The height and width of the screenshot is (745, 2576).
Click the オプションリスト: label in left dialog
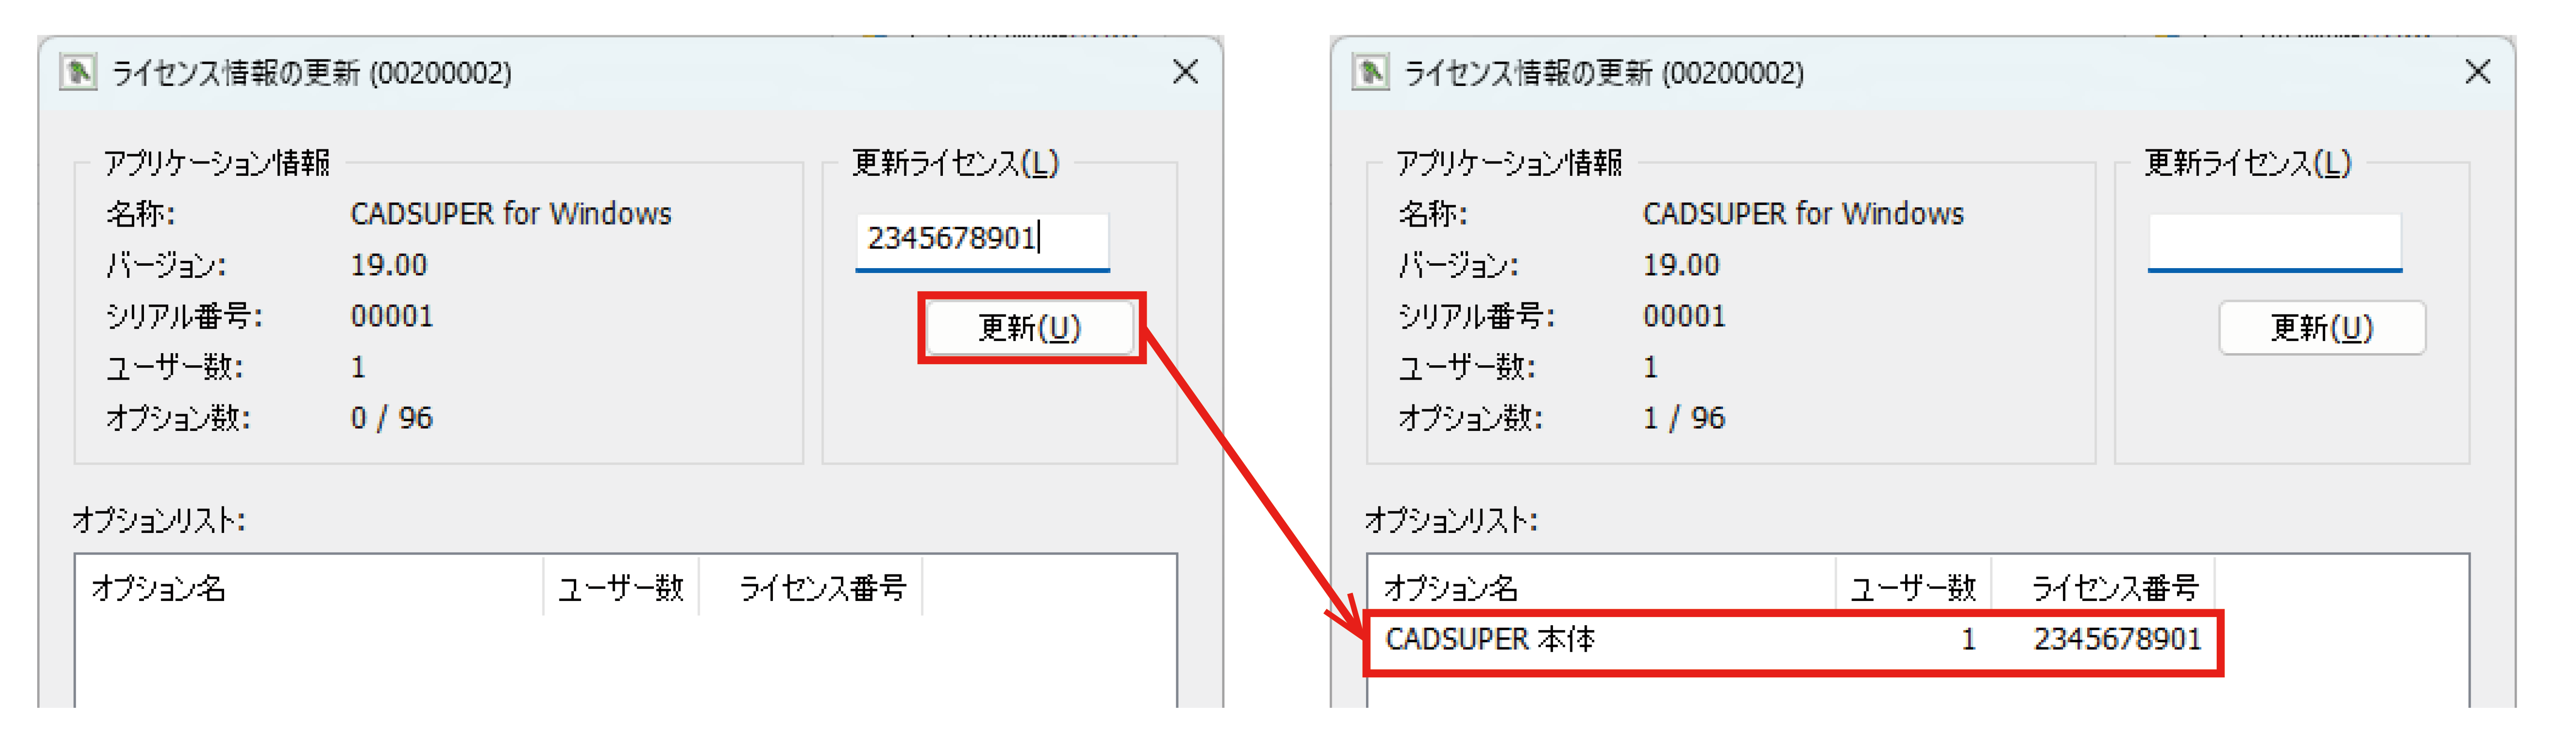click(159, 520)
